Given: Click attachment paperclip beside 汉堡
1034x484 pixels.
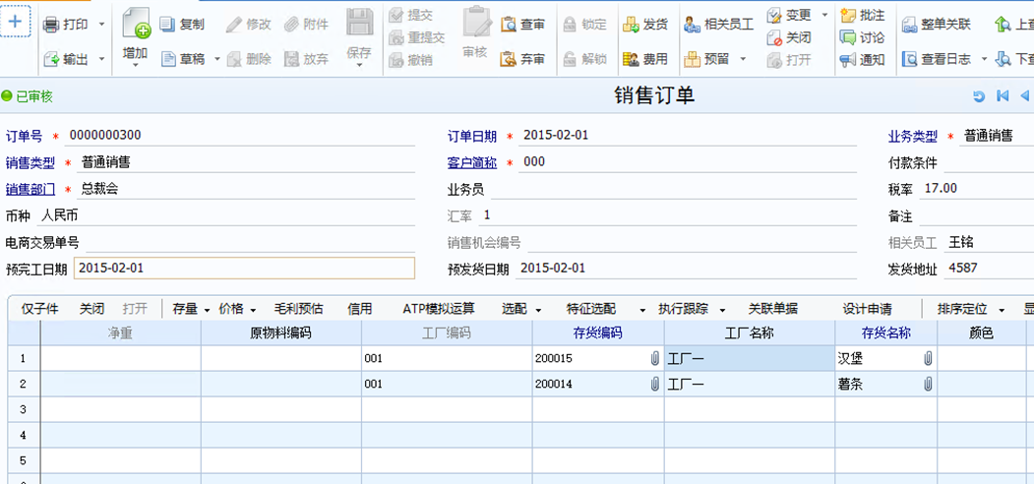Looking at the screenshot, I should (928, 358).
